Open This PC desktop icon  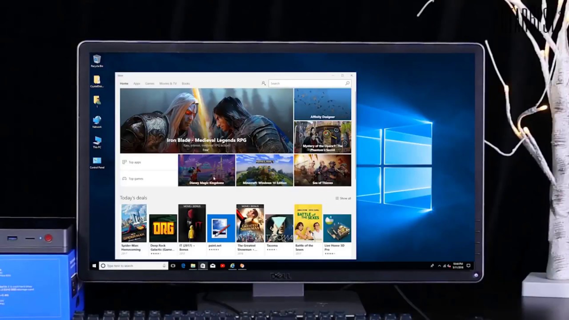pyautogui.click(x=97, y=142)
